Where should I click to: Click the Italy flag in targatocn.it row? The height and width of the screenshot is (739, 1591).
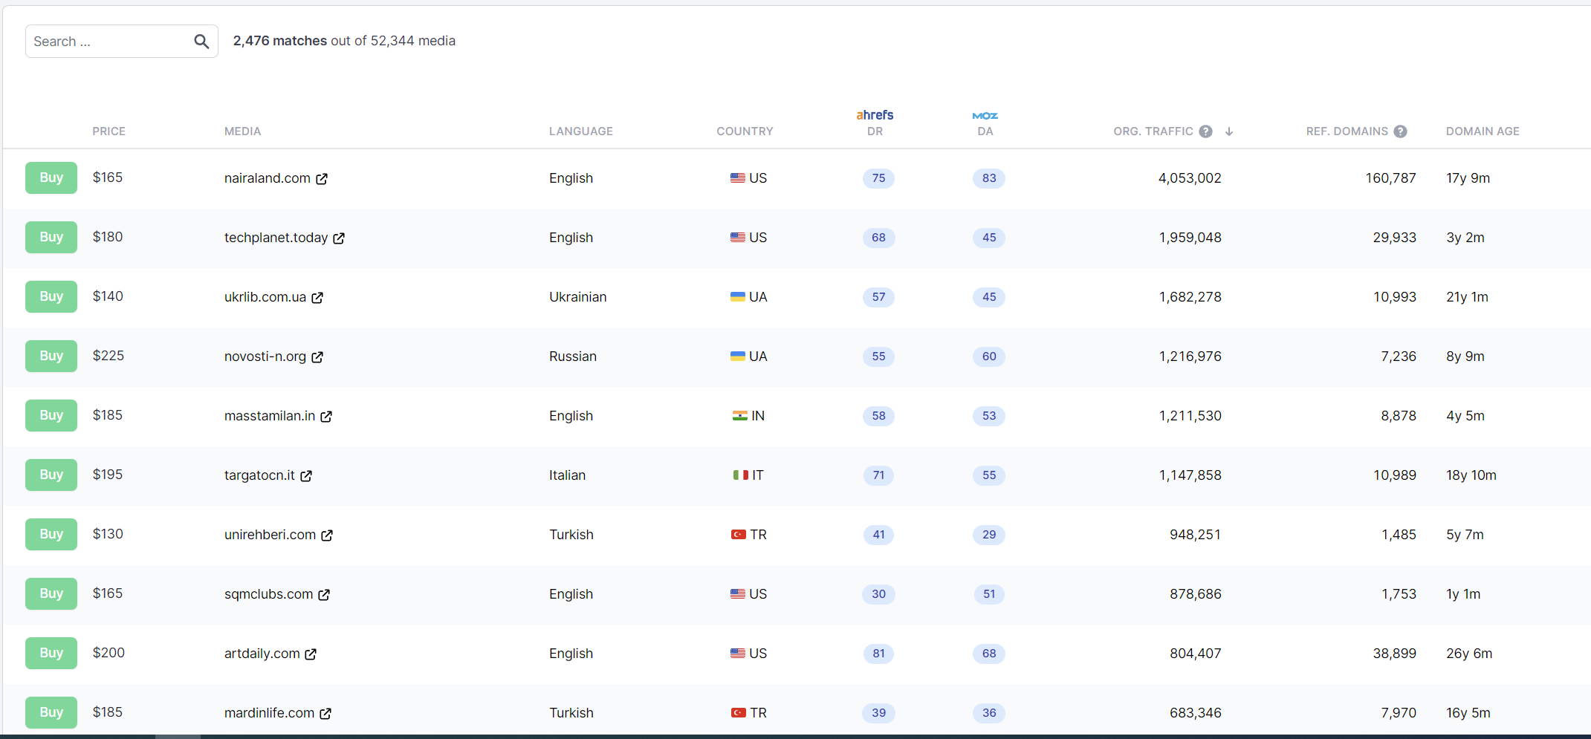741,475
